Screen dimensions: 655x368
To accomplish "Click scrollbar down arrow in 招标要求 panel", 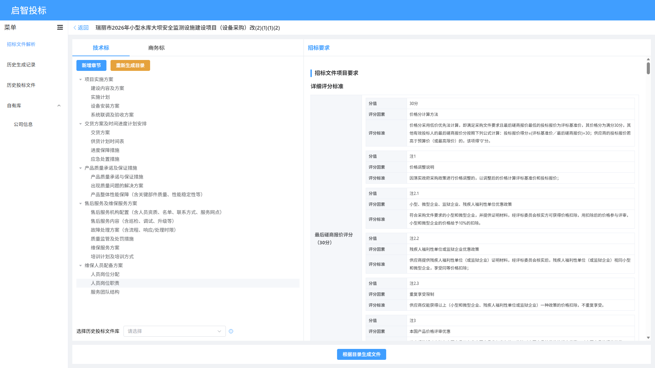I will pyautogui.click(x=648, y=338).
